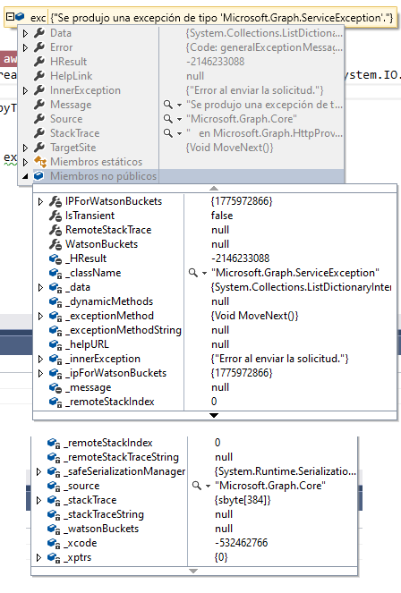The image size is (401, 593).
Task: Open visualizer magnifier for _className value
Action: [193, 273]
